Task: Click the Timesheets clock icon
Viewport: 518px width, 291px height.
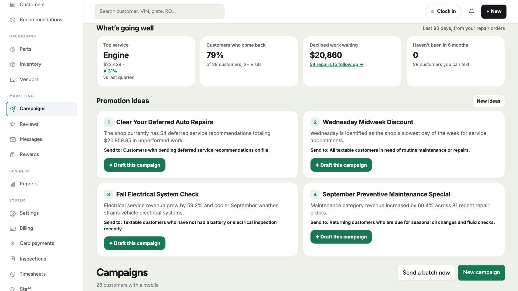Action: [13, 274]
